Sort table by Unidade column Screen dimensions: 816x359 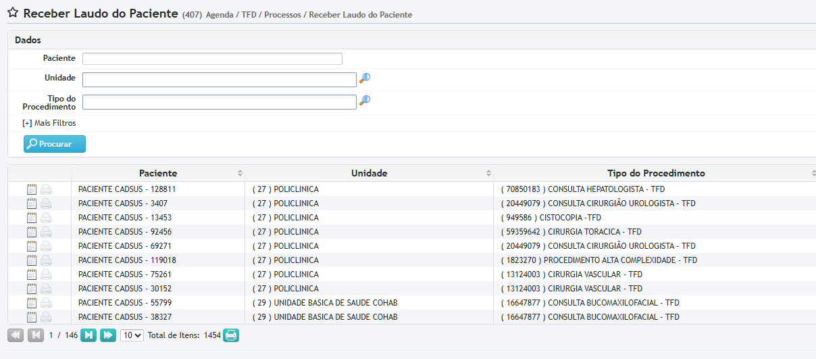tap(369, 173)
